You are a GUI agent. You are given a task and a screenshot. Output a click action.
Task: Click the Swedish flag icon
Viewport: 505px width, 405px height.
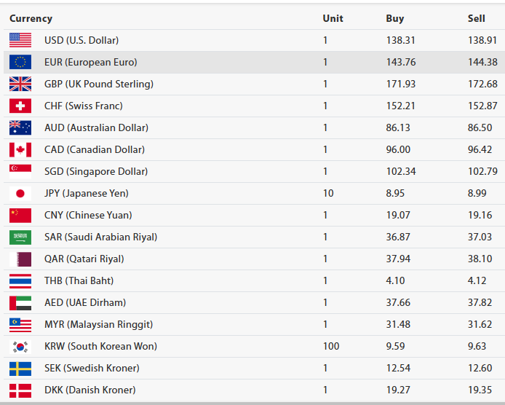[x=20, y=368]
